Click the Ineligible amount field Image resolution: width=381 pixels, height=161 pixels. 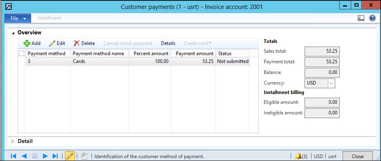click(322, 113)
